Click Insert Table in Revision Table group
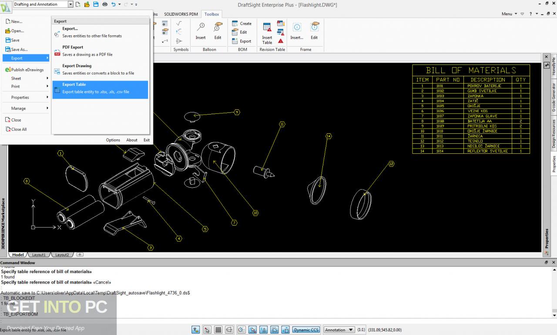557x335 pixels. click(267, 34)
